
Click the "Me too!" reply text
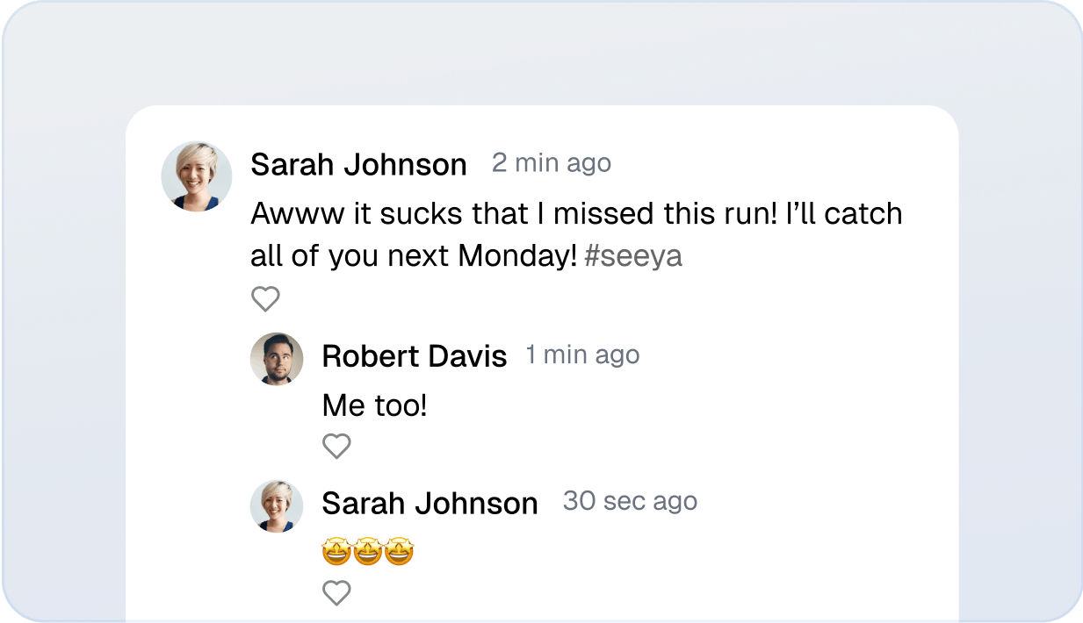tap(374, 405)
